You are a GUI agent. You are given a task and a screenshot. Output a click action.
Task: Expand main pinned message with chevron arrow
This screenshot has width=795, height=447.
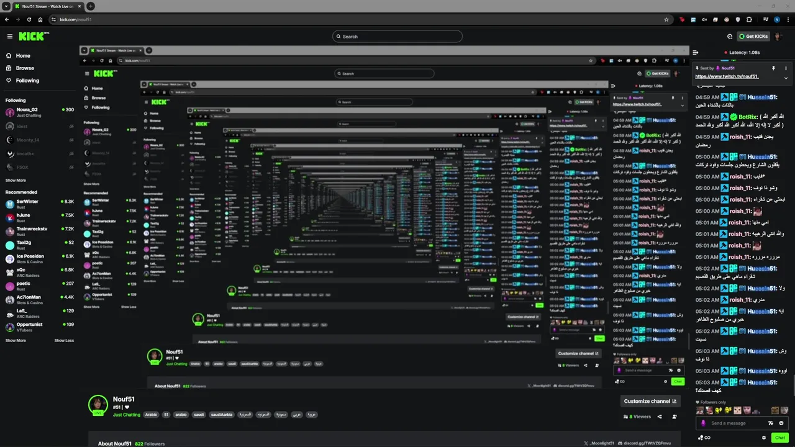tap(786, 78)
